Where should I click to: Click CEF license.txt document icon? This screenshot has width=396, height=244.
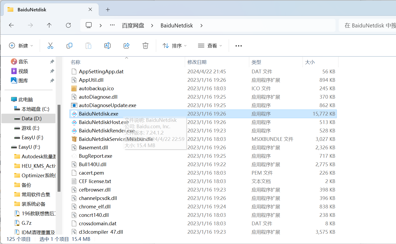[x=74, y=181]
